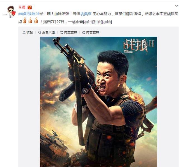Viewport: 179px width, 167px height.
Task: Click the rotate-right arrow icon
Action: 84,32
